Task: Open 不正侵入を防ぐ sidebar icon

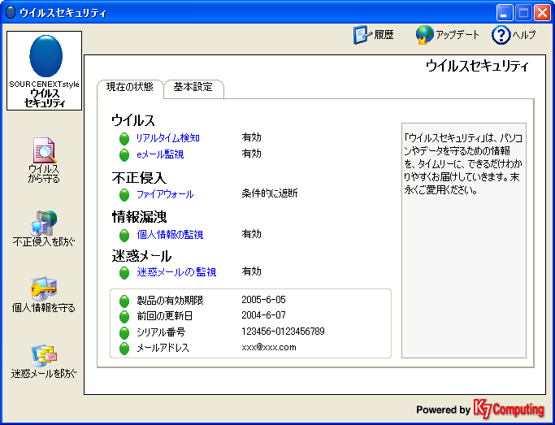Action: [x=44, y=223]
